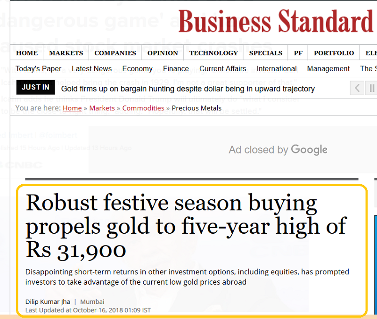Open the PF menu item
377x319 pixels.
(298, 53)
